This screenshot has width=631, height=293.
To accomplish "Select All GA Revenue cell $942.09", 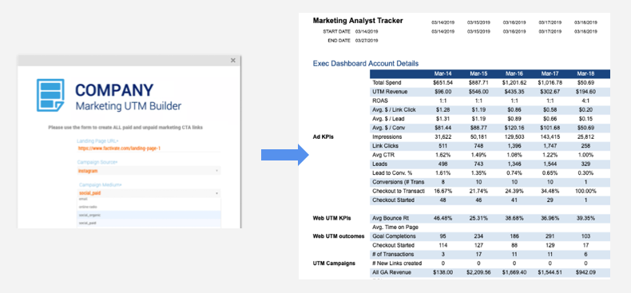I will [586, 272].
